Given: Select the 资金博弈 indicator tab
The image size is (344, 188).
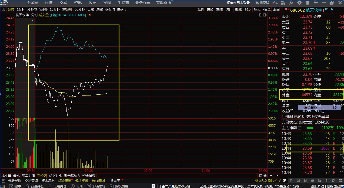Looking at the screenshot, I should [x=89, y=176].
